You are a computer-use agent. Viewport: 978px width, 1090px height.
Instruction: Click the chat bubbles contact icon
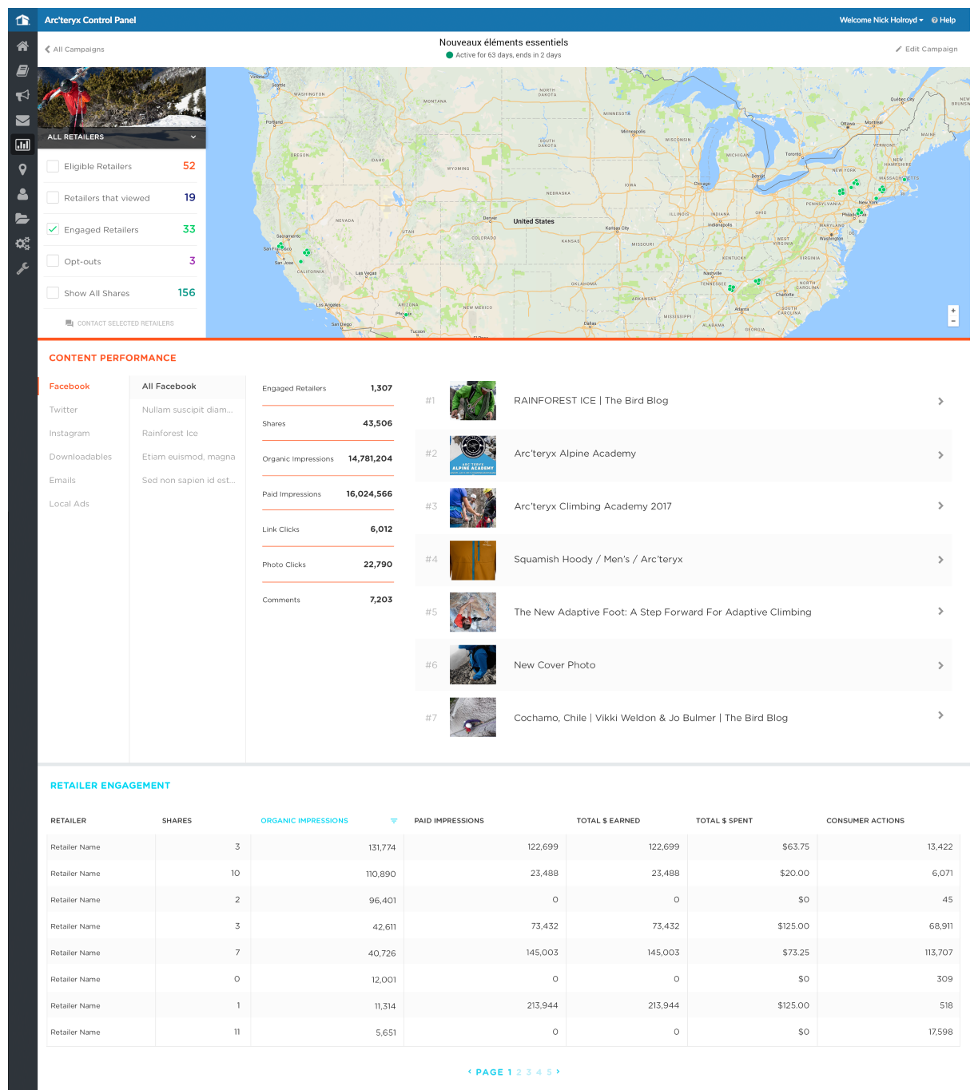70,323
